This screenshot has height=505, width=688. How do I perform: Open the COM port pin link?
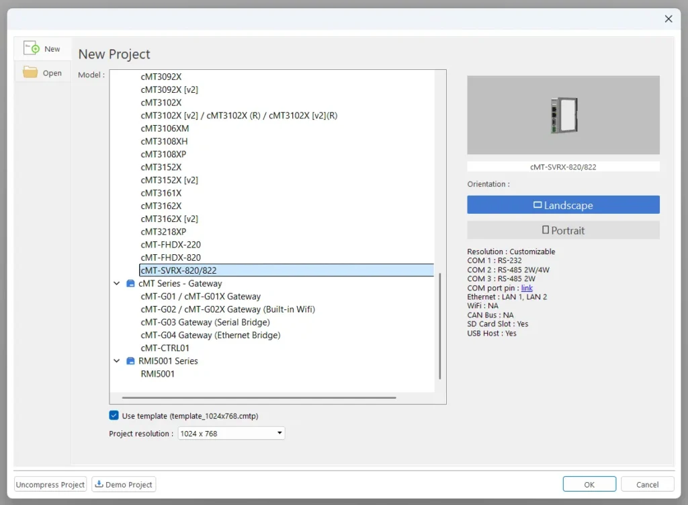pyautogui.click(x=527, y=288)
